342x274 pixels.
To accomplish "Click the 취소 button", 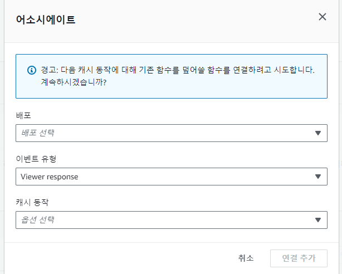I will point(246,258).
